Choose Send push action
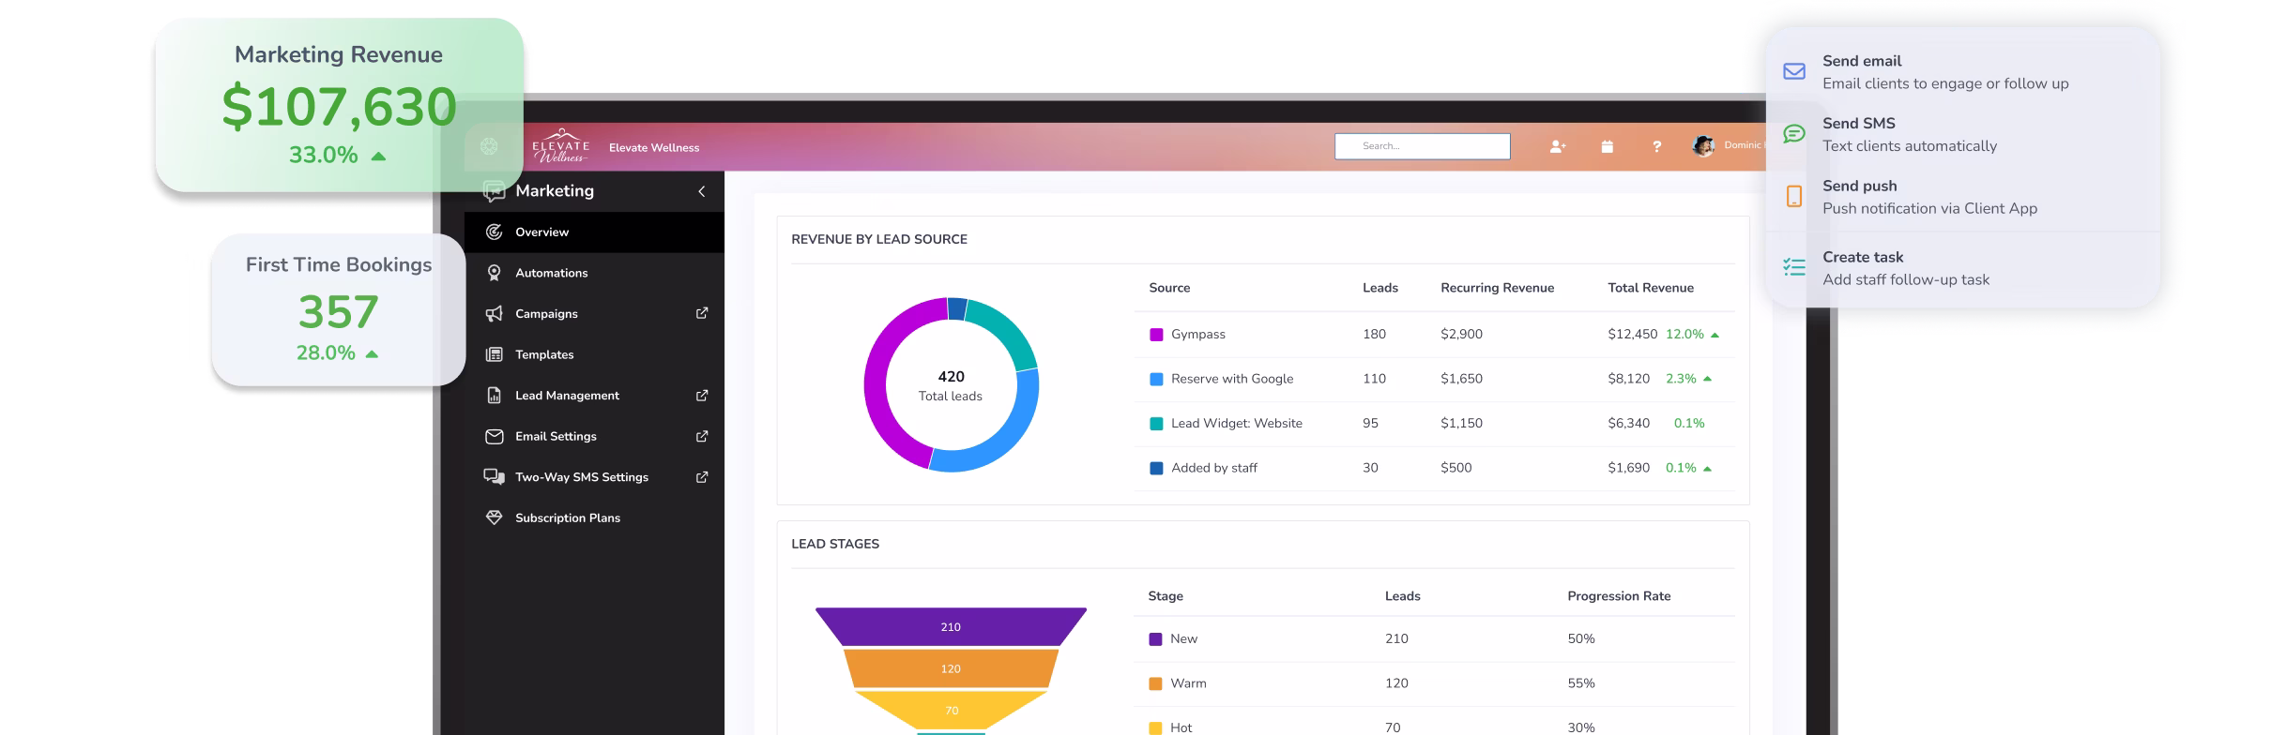The image size is (2271, 735). pyautogui.click(x=1963, y=197)
